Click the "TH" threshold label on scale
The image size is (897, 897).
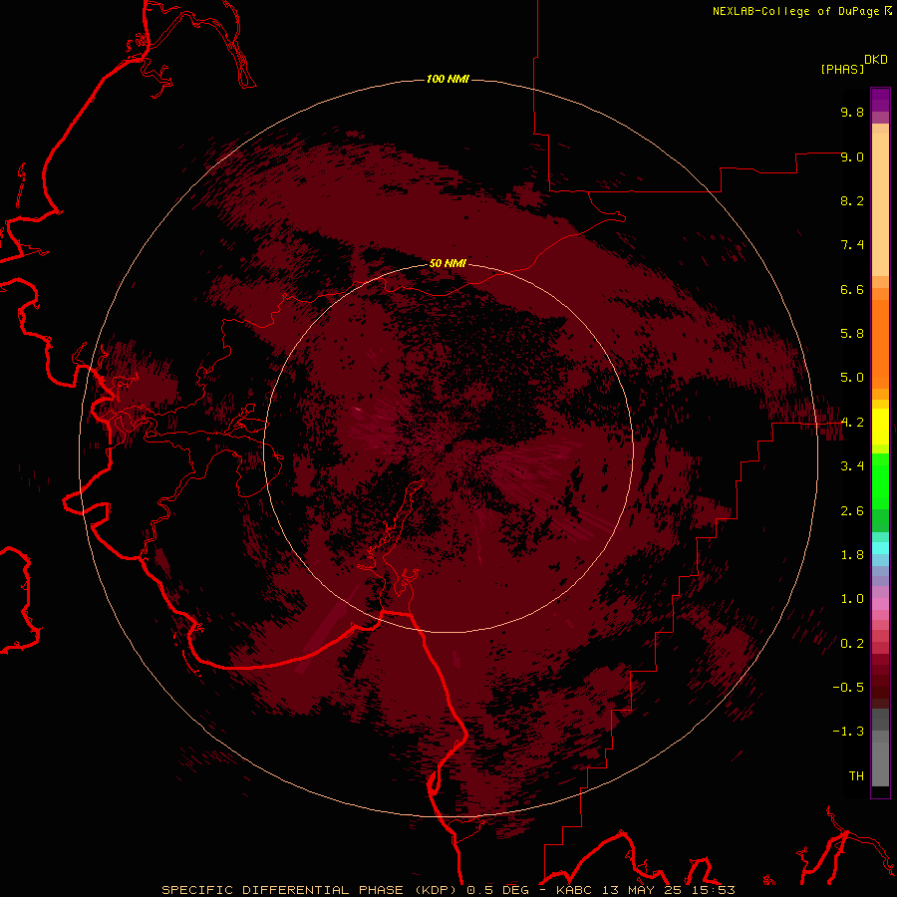[x=856, y=776]
